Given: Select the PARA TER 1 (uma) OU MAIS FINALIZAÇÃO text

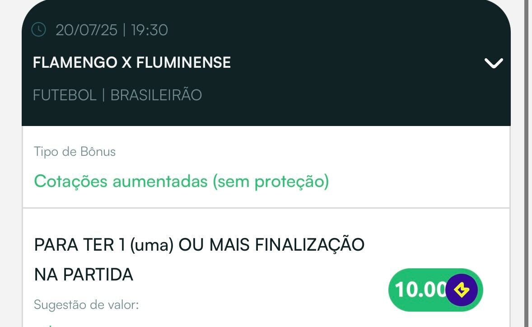Looking at the screenshot, I should pyautogui.click(x=199, y=245).
